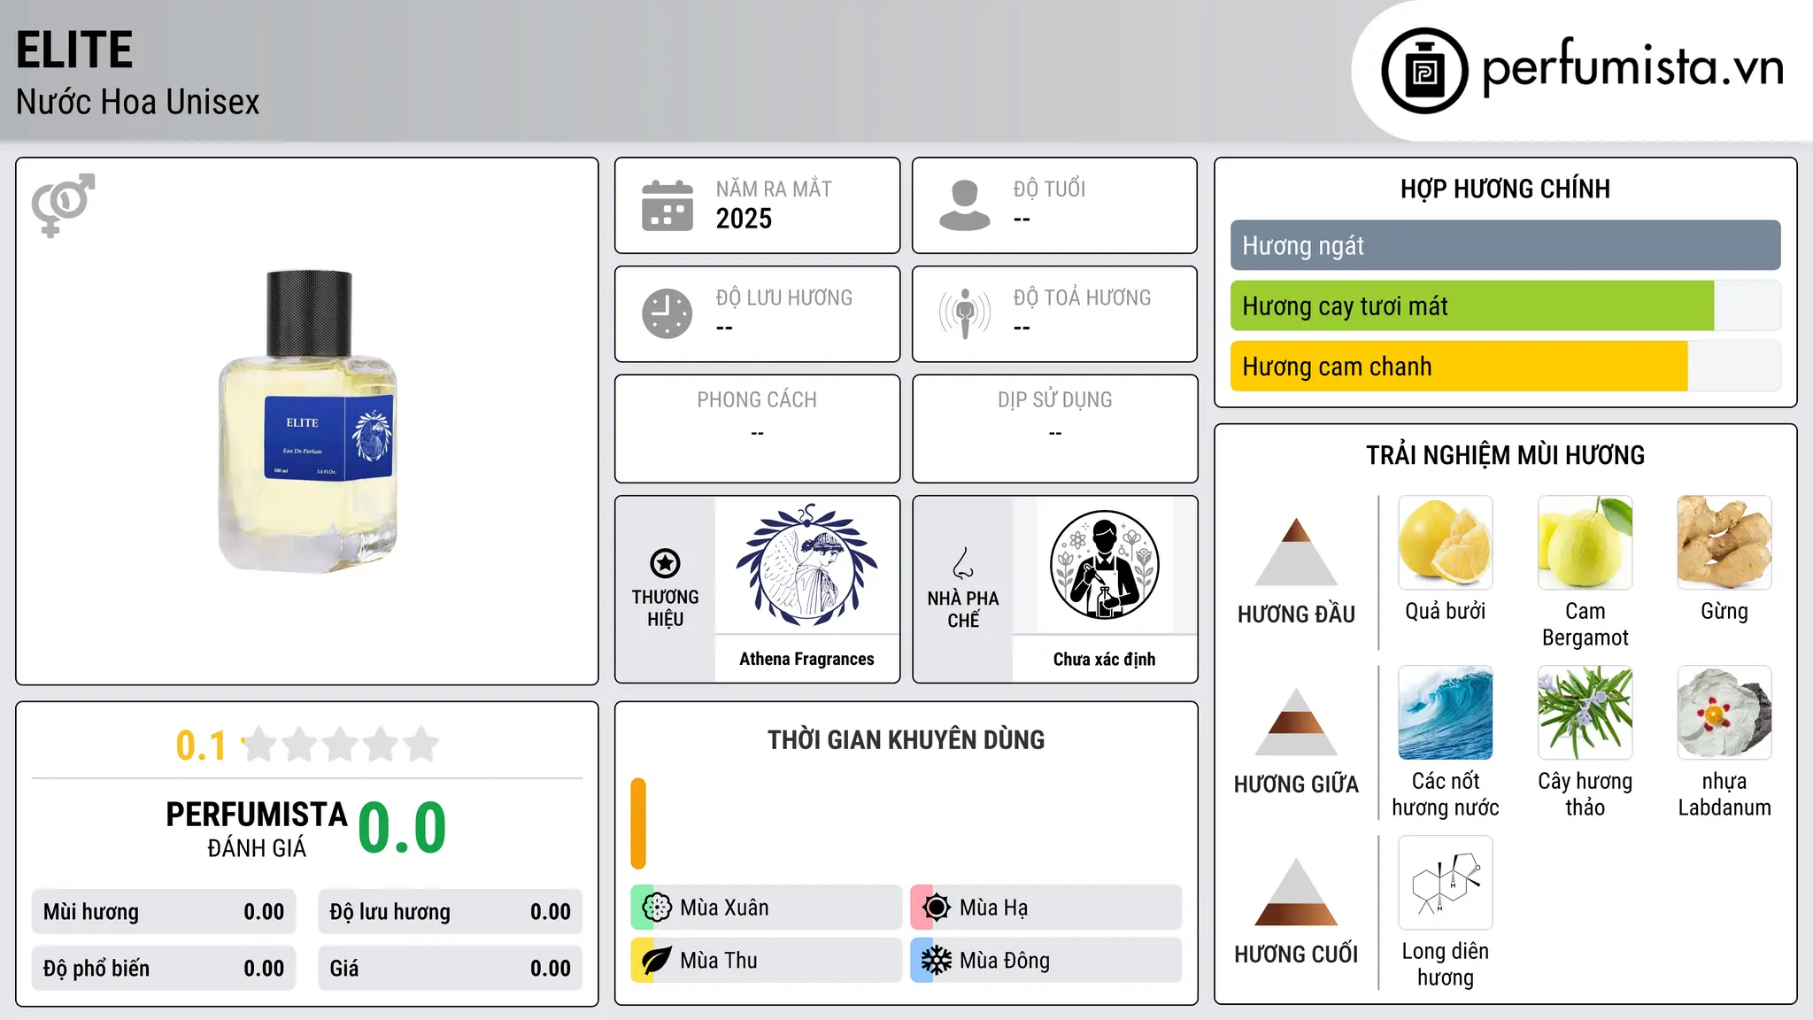Click the orange seasonal usage bar
Image resolution: width=1813 pixels, height=1020 pixels.
[x=638, y=823]
